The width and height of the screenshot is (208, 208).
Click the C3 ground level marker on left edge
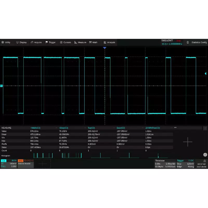(1, 86)
